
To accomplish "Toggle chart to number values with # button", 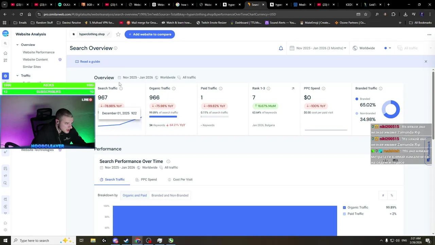I will click(383, 195).
